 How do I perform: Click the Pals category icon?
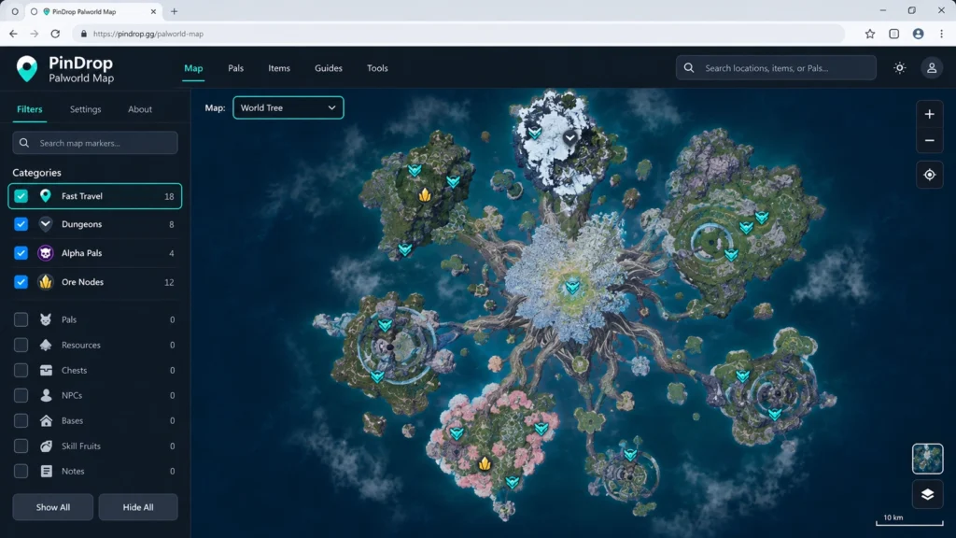[x=45, y=319]
